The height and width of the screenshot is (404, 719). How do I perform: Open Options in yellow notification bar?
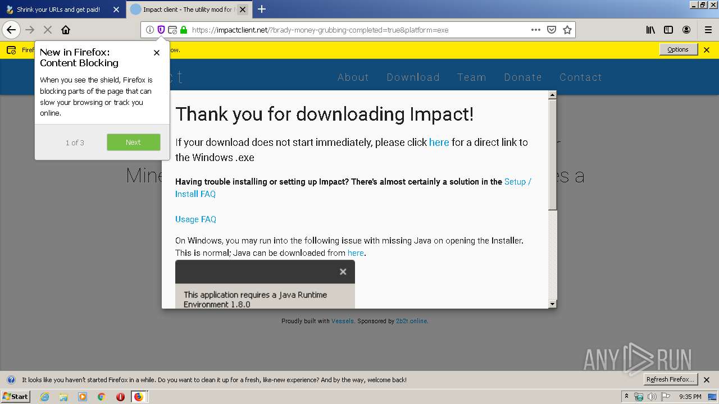(x=678, y=49)
